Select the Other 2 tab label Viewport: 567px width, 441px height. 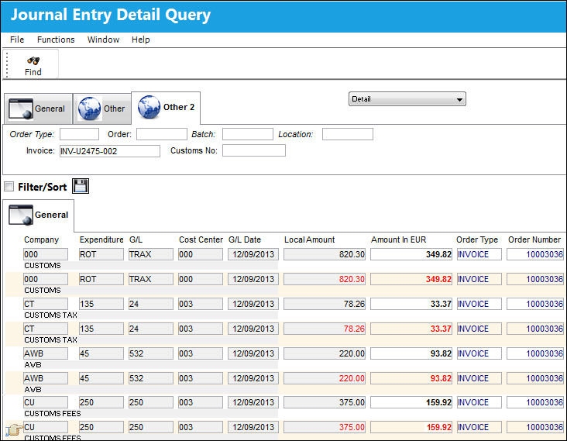pyautogui.click(x=179, y=107)
